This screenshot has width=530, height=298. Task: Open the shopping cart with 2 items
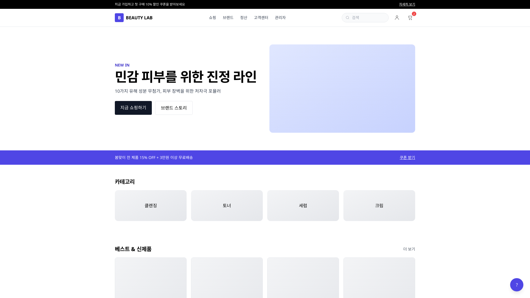(x=410, y=17)
